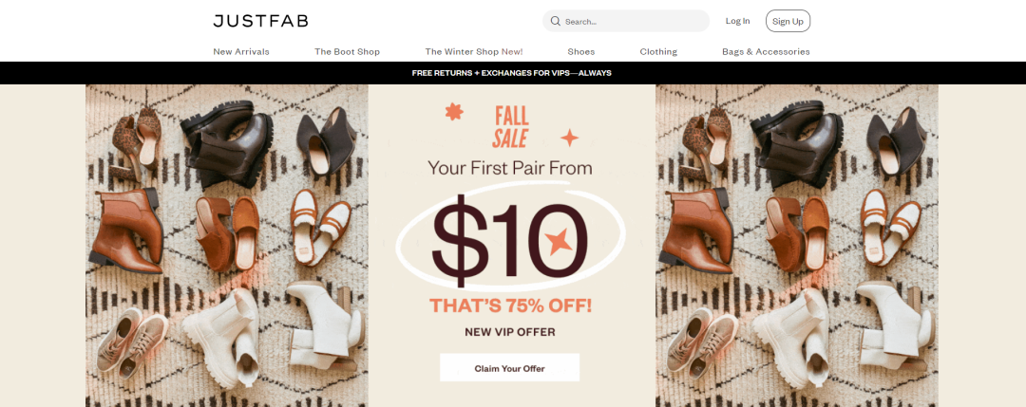Click the Claim Your Offer button
This screenshot has width=1026, height=407.
pyautogui.click(x=510, y=368)
